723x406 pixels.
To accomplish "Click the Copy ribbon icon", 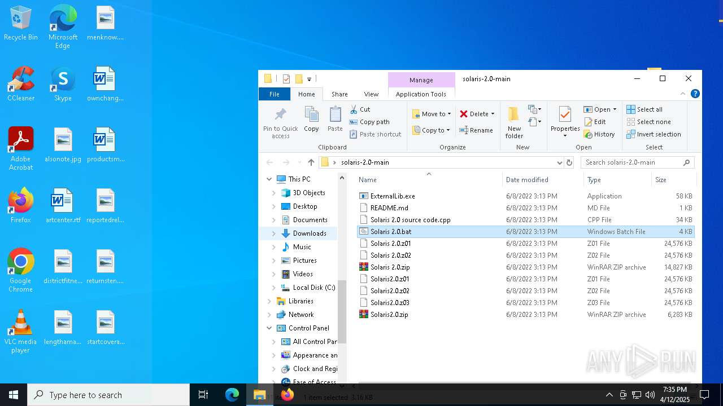I will point(311,120).
